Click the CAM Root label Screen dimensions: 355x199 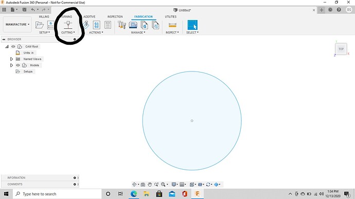pyautogui.click(x=32, y=46)
